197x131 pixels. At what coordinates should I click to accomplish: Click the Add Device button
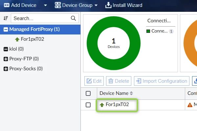(20, 5)
